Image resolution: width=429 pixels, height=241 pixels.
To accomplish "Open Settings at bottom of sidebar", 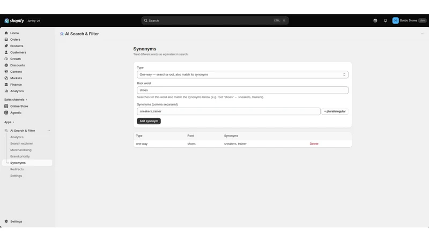I will (16, 221).
